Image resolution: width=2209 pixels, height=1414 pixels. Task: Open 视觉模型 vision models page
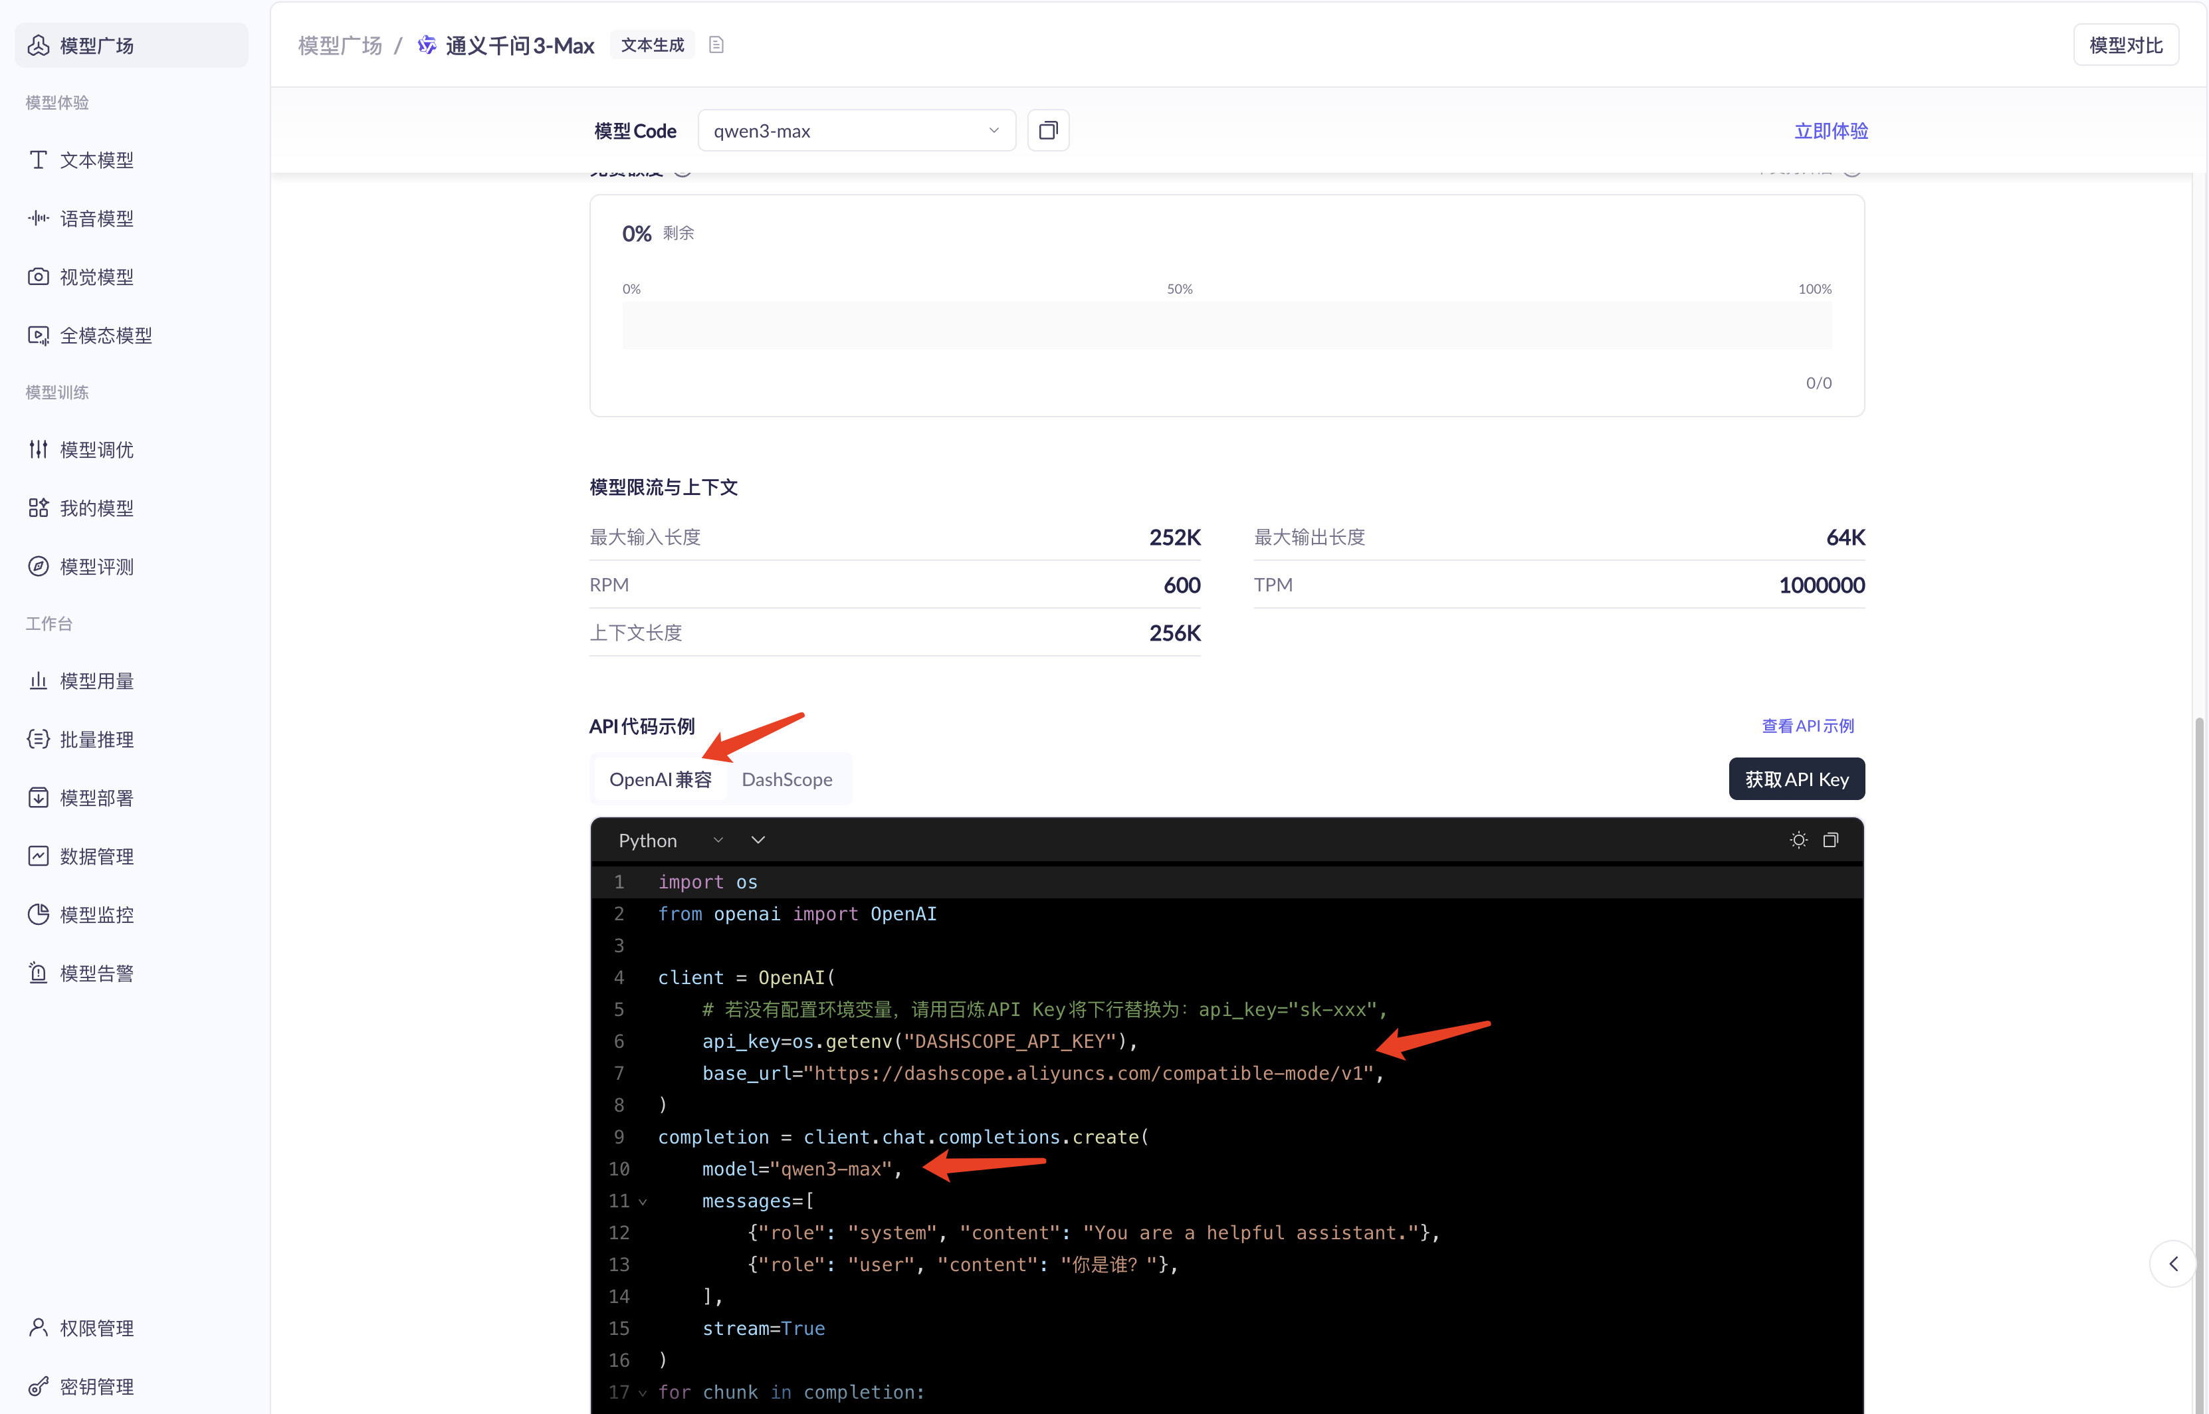click(96, 276)
